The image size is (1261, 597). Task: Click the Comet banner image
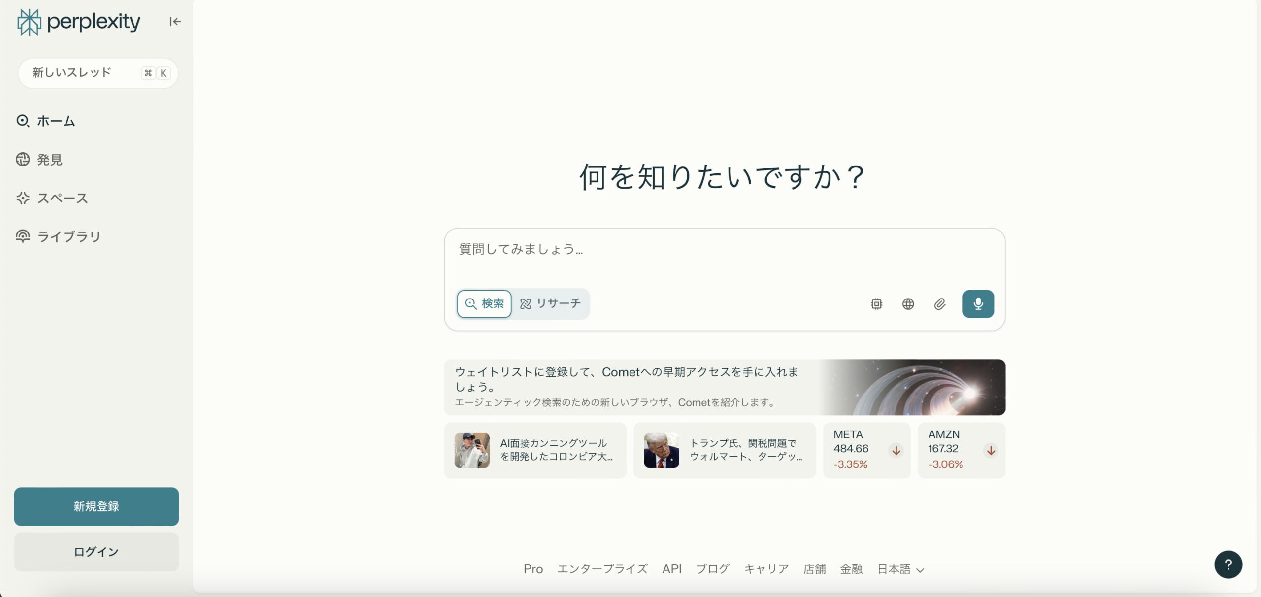911,387
